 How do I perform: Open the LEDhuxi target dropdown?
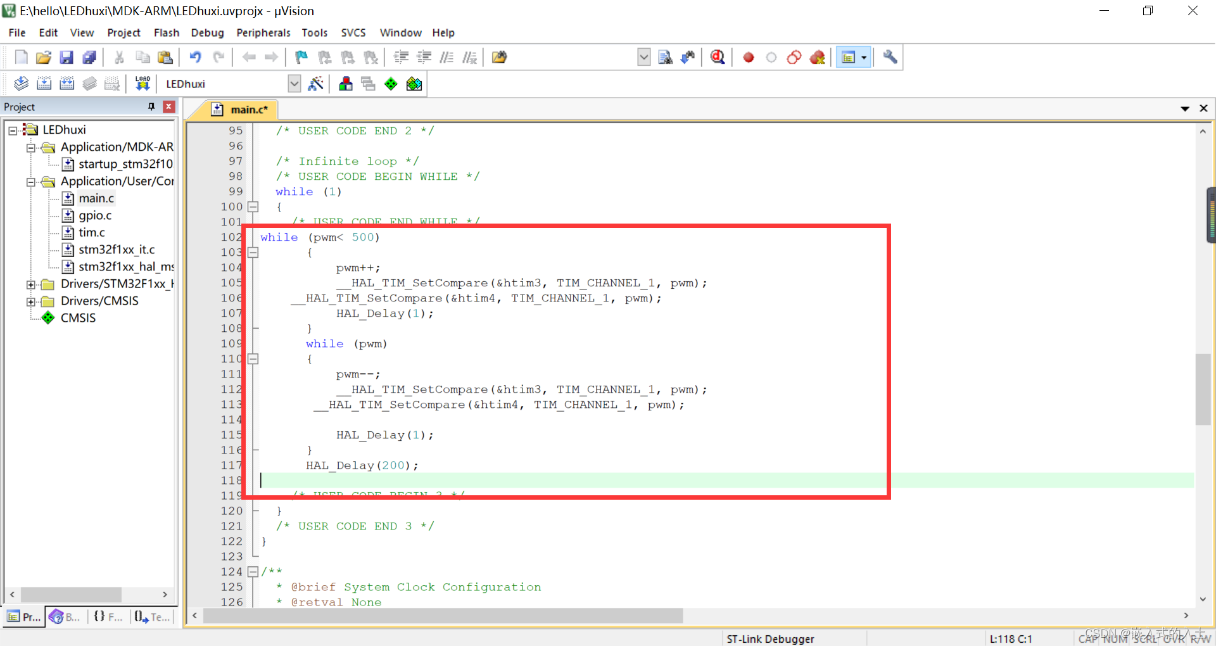tap(294, 84)
